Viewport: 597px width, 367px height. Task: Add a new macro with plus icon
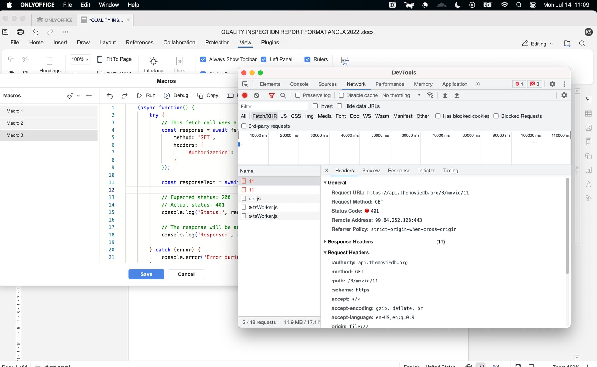tap(89, 95)
